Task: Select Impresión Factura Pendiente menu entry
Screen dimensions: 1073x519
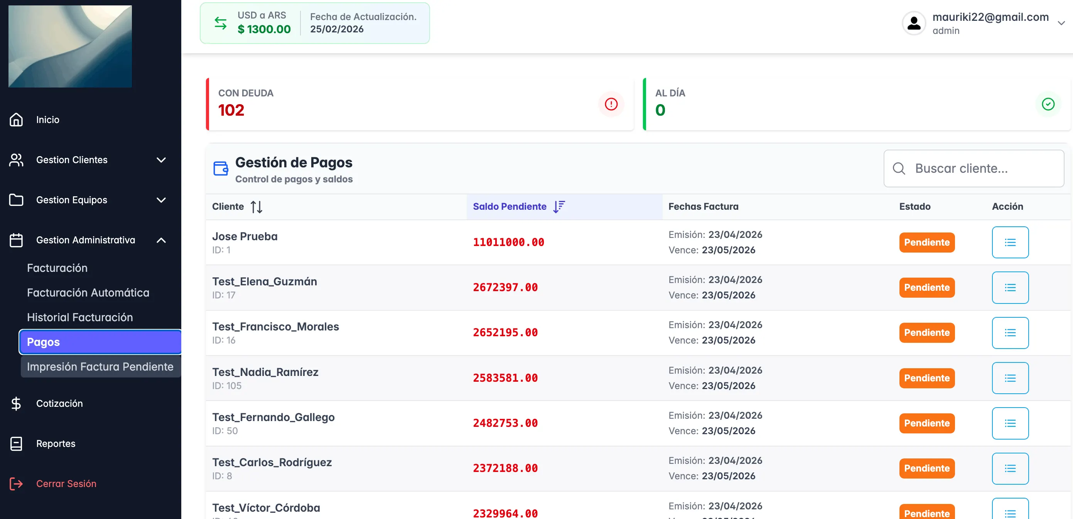Action: coord(100,367)
